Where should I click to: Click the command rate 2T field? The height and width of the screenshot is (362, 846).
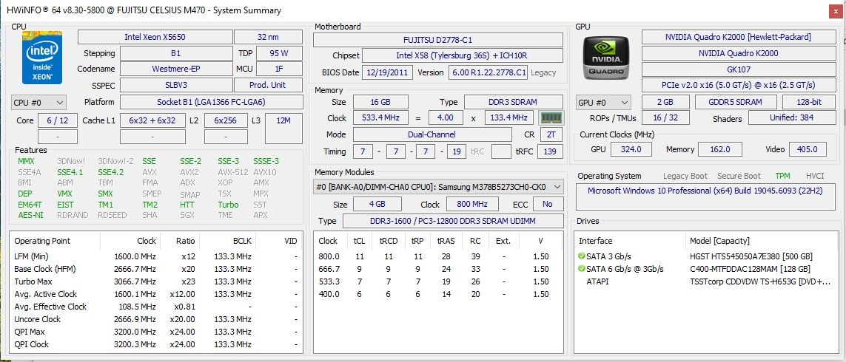click(551, 134)
